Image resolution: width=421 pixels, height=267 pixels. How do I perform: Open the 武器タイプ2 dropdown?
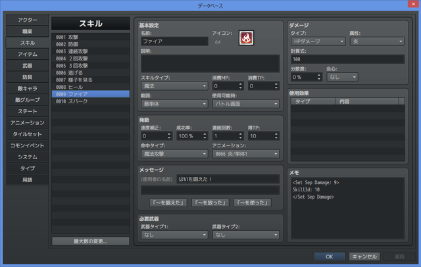click(245, 235)
